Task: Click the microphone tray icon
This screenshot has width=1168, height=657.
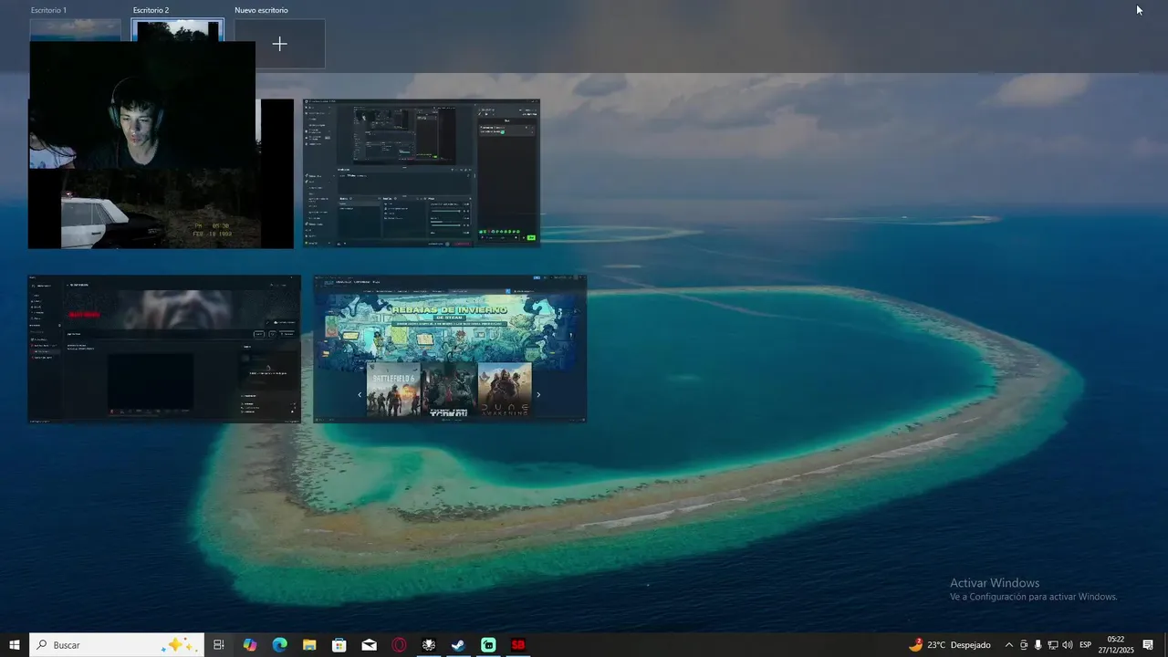Action: click(x=1038, y=645)
